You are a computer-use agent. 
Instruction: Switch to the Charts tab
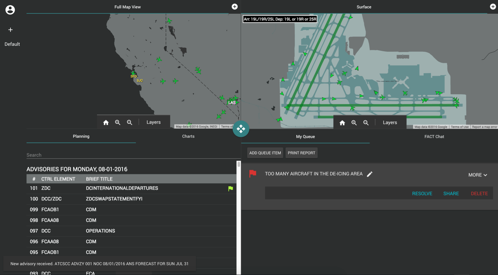point(188,136)
